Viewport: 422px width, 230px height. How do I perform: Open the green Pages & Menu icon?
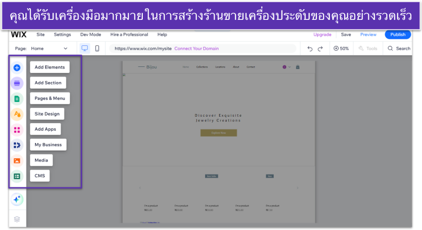[x=17, y=99]
